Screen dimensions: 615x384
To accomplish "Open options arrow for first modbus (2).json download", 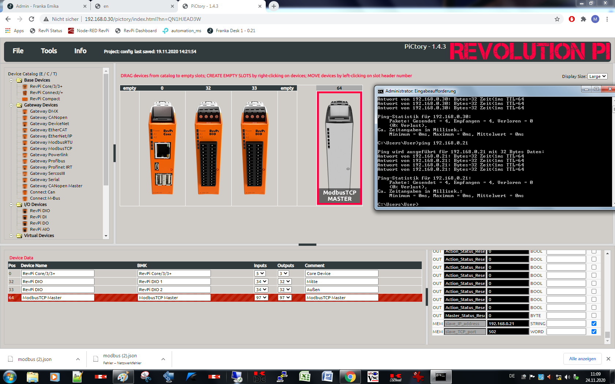I will tap(78, 359).
